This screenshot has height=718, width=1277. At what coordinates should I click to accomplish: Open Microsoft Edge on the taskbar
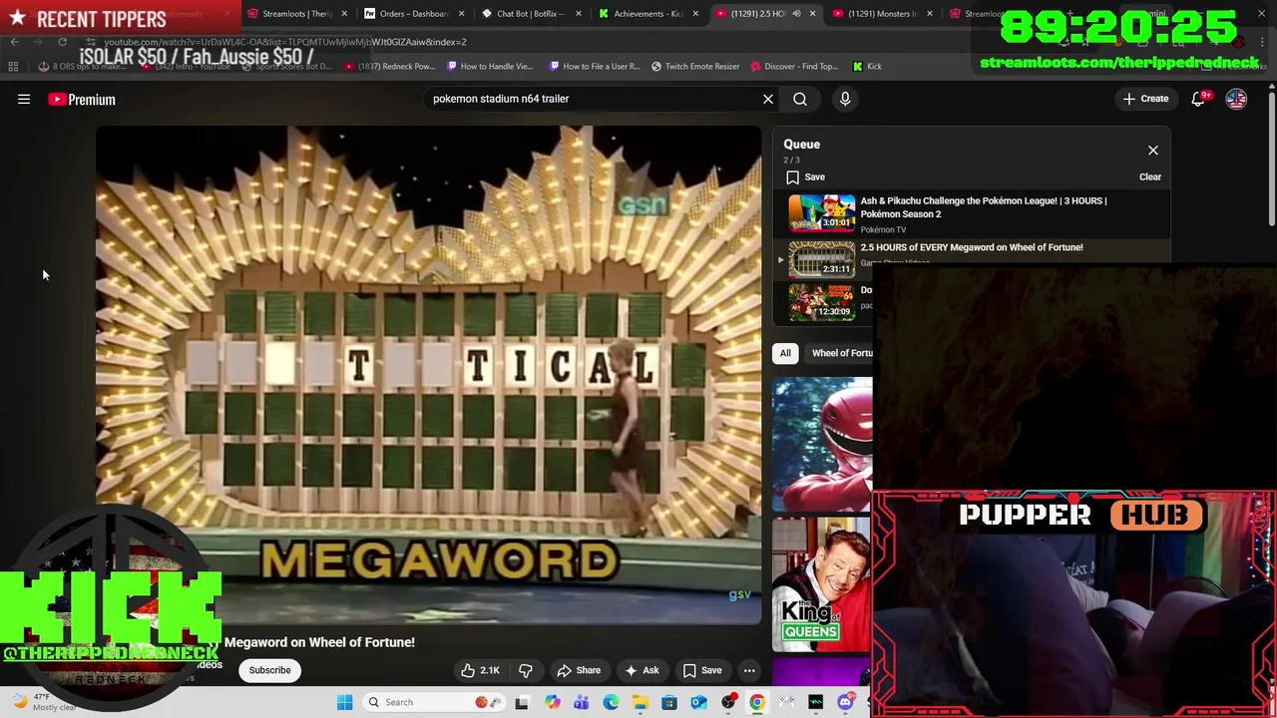(611, 702)
